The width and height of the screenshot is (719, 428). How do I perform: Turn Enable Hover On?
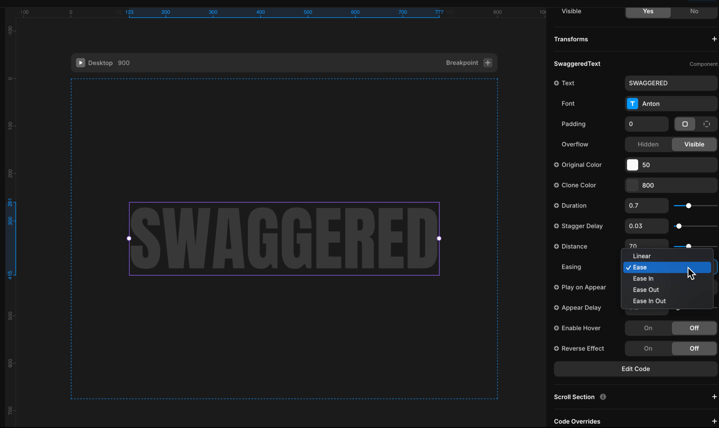648,328
